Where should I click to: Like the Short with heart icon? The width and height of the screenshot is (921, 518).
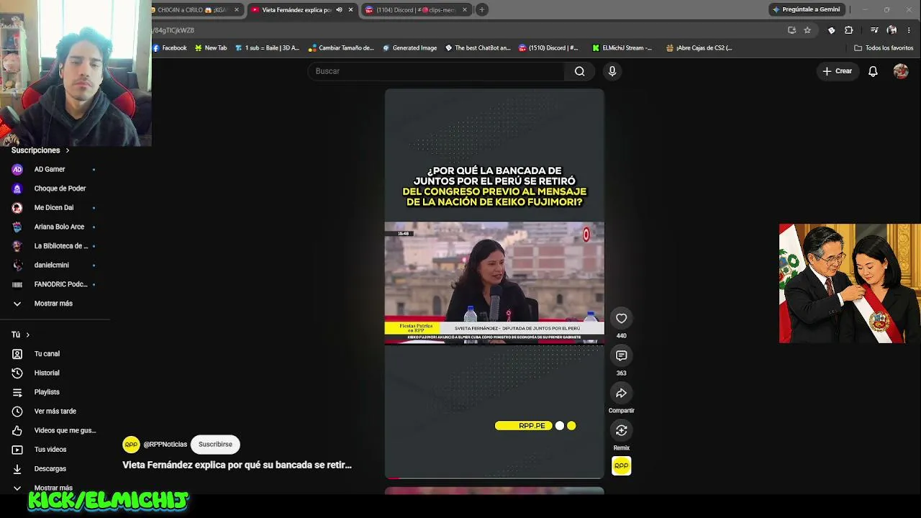pos(622,318)
